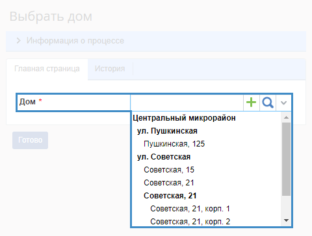Collapse the house dropdown list arrow
Screen dimensions: 312x236
(283, 102)
